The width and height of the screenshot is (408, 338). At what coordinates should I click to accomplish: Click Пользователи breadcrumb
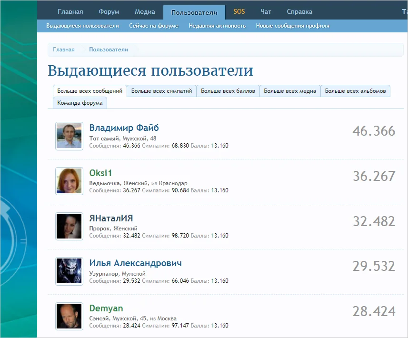tap(109, 50)
